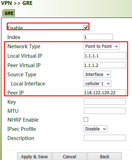Click the Peer IP input field
Screen dimensions: 132x160
105,92
